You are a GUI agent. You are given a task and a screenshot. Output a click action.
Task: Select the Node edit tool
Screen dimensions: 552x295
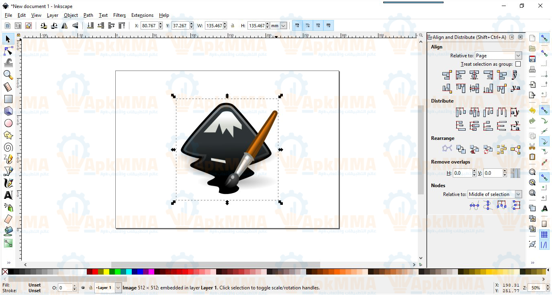pyautogui.click(x=8, y=51)
